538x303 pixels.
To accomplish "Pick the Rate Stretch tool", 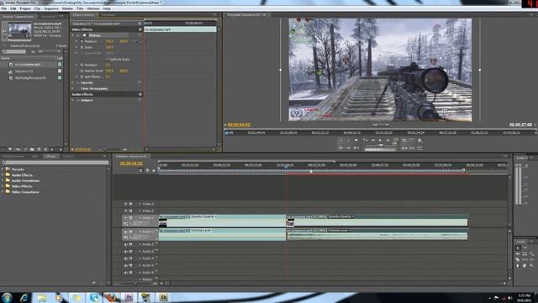I will coord(531,254).
